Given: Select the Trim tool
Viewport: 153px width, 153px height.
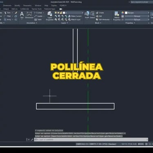Looking at the screenshot, I should click(x=8, y=13).
